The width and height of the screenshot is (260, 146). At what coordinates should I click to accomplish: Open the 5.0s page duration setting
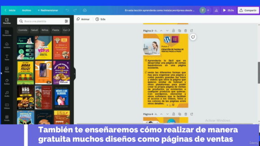coord(100,19)
